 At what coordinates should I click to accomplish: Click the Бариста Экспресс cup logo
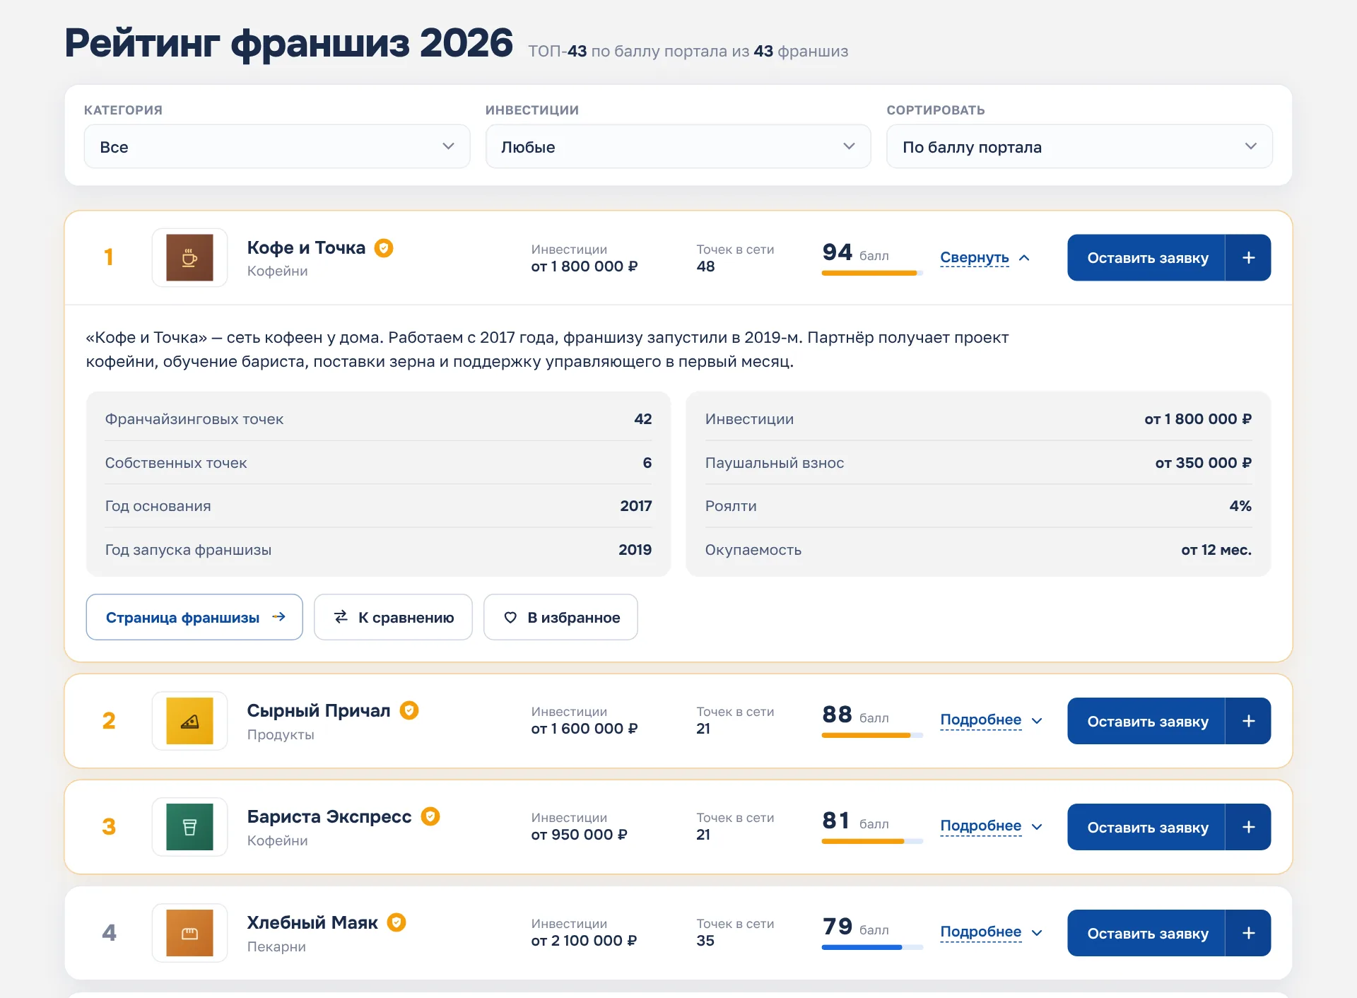click(189, 827)
